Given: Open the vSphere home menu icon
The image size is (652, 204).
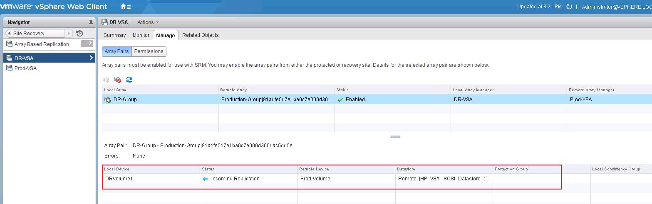Looking at the screenshot, I should coord(126,7).
